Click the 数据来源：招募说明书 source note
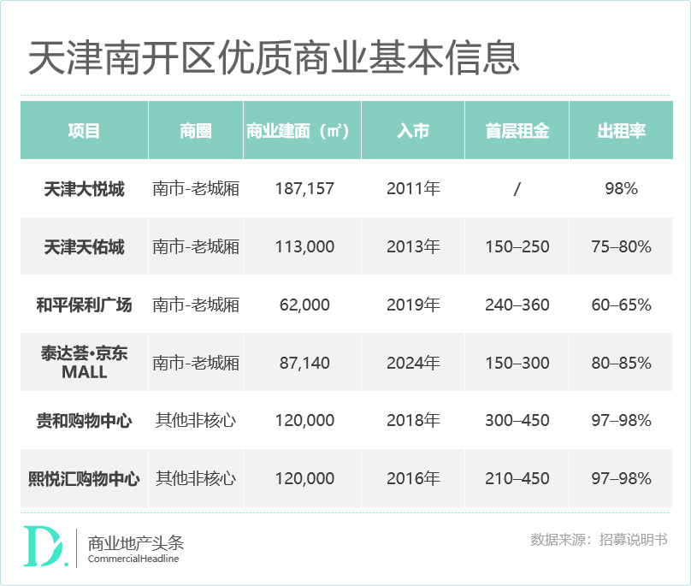 599,540
